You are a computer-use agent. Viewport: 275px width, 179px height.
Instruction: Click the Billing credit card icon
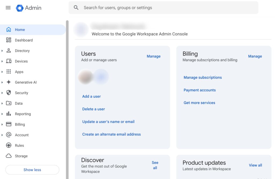point(9,124)
